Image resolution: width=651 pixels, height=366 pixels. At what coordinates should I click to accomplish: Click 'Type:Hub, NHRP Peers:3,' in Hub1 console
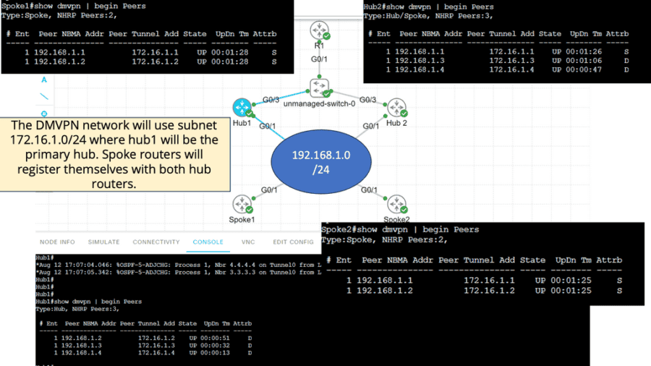point(77,309)
